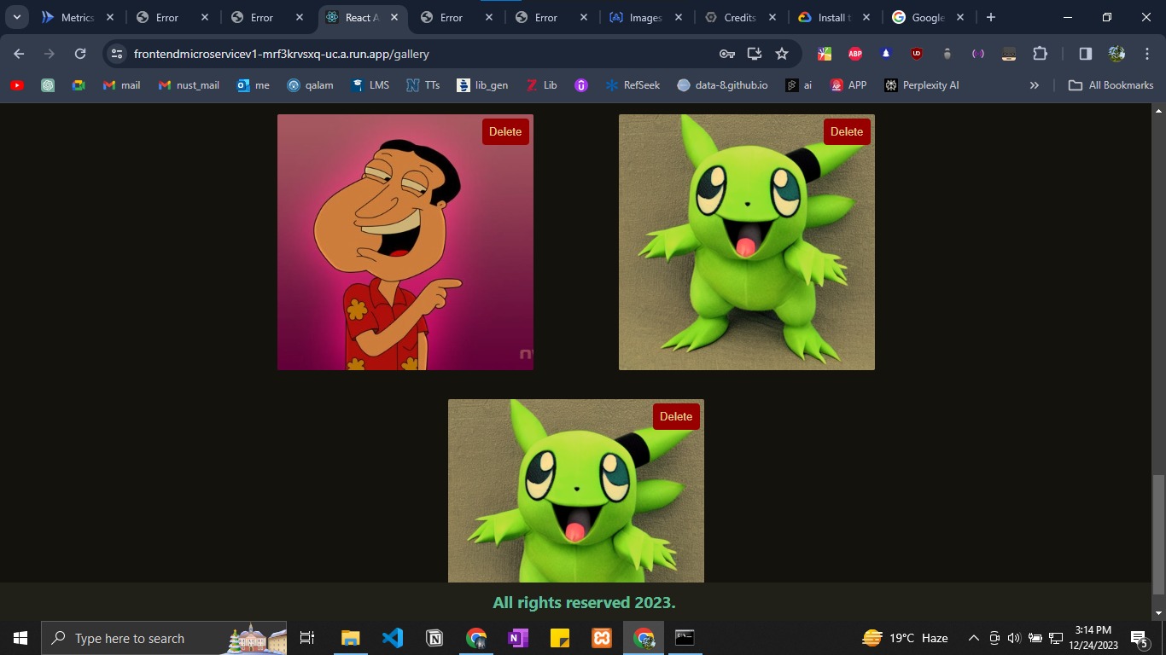Open the data-8.github.io bookmark
The height and width of the screenshot is (655, 1166).
[x=722, y=85]
